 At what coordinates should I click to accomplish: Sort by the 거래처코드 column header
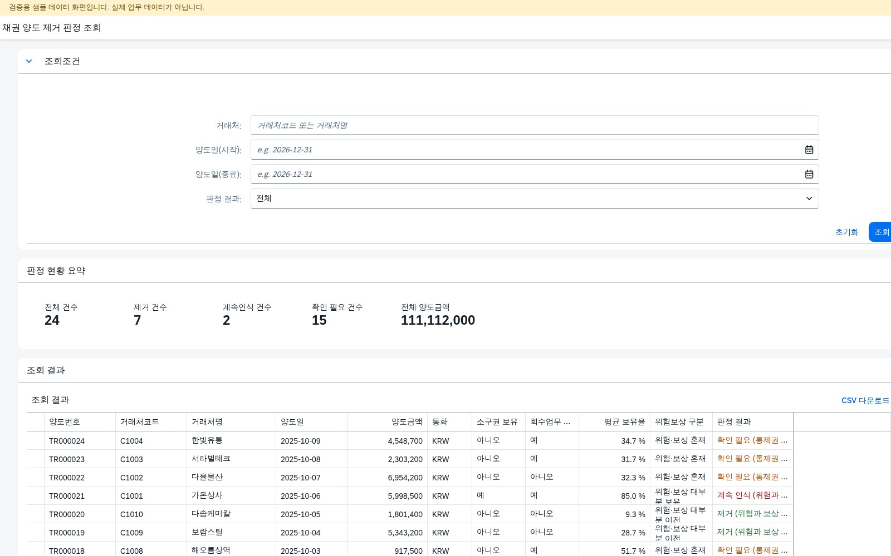pyautogui.click(x=151, y=421)
